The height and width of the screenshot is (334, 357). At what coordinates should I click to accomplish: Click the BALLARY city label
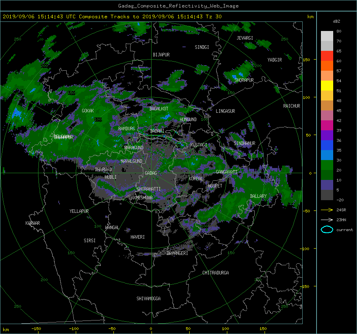258,196
